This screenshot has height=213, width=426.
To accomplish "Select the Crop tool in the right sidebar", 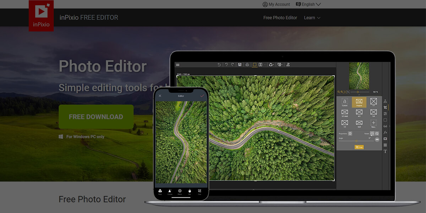I will pos(386,108).
